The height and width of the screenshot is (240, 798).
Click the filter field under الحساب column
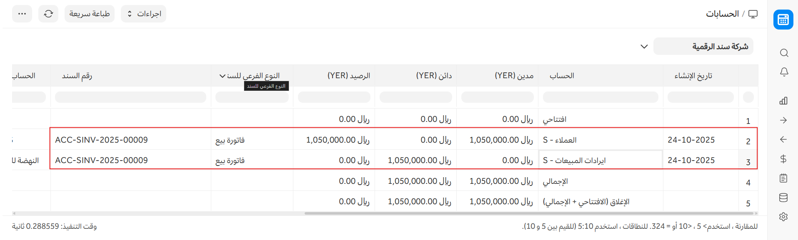600,97
